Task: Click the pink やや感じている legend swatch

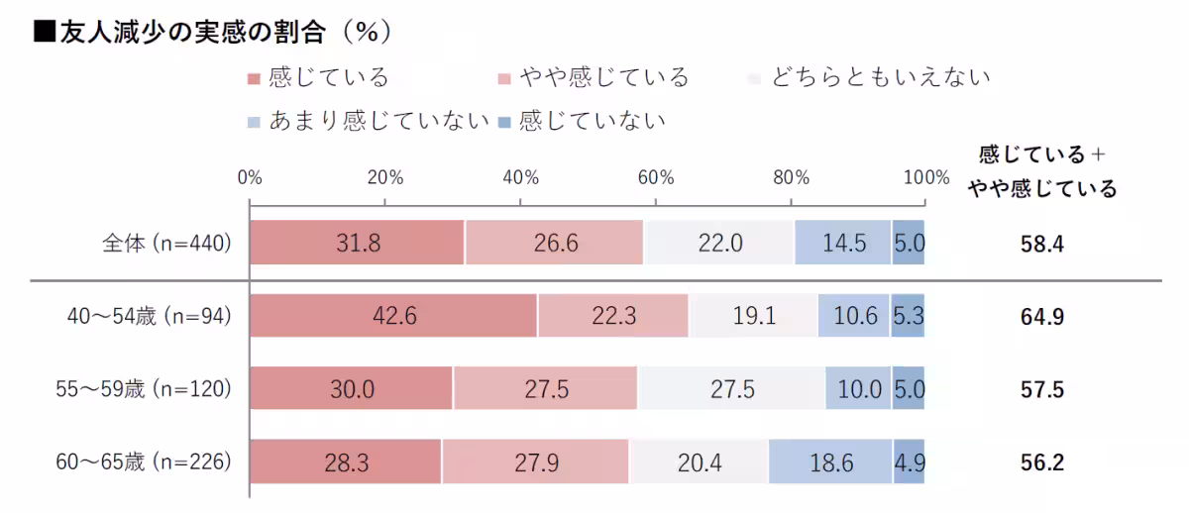Action: [504, 79]
